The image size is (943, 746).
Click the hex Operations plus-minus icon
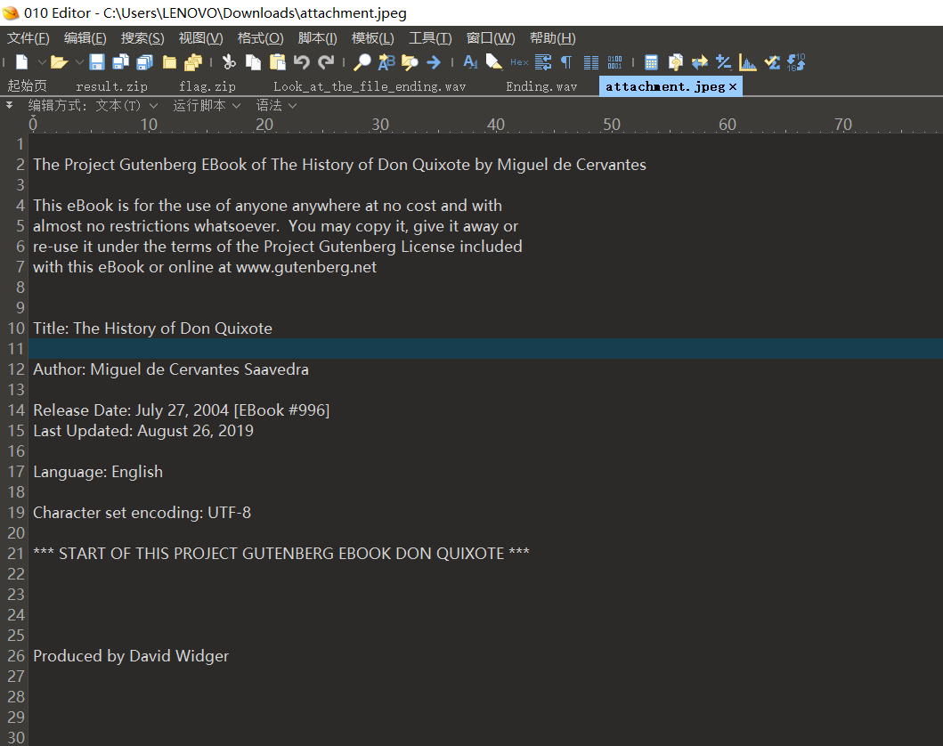tap(723, 62)
